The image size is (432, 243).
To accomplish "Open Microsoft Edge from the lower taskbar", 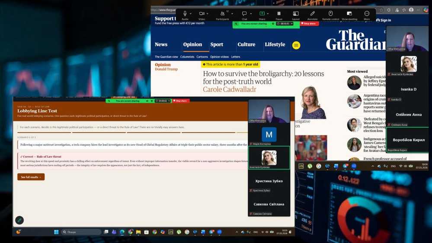I will pyautogui.click(x=122, y=232).
